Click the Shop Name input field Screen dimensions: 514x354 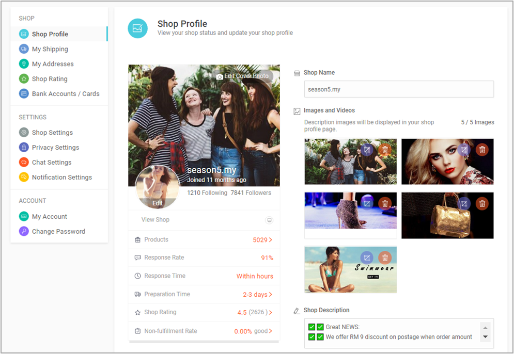pos(399,89)
